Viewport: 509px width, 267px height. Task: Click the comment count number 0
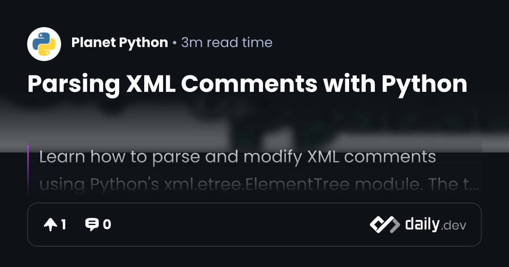[107, 225]
